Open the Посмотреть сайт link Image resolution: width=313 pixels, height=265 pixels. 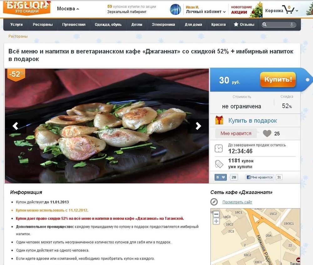pyautogui.click(x=237, y=202)
